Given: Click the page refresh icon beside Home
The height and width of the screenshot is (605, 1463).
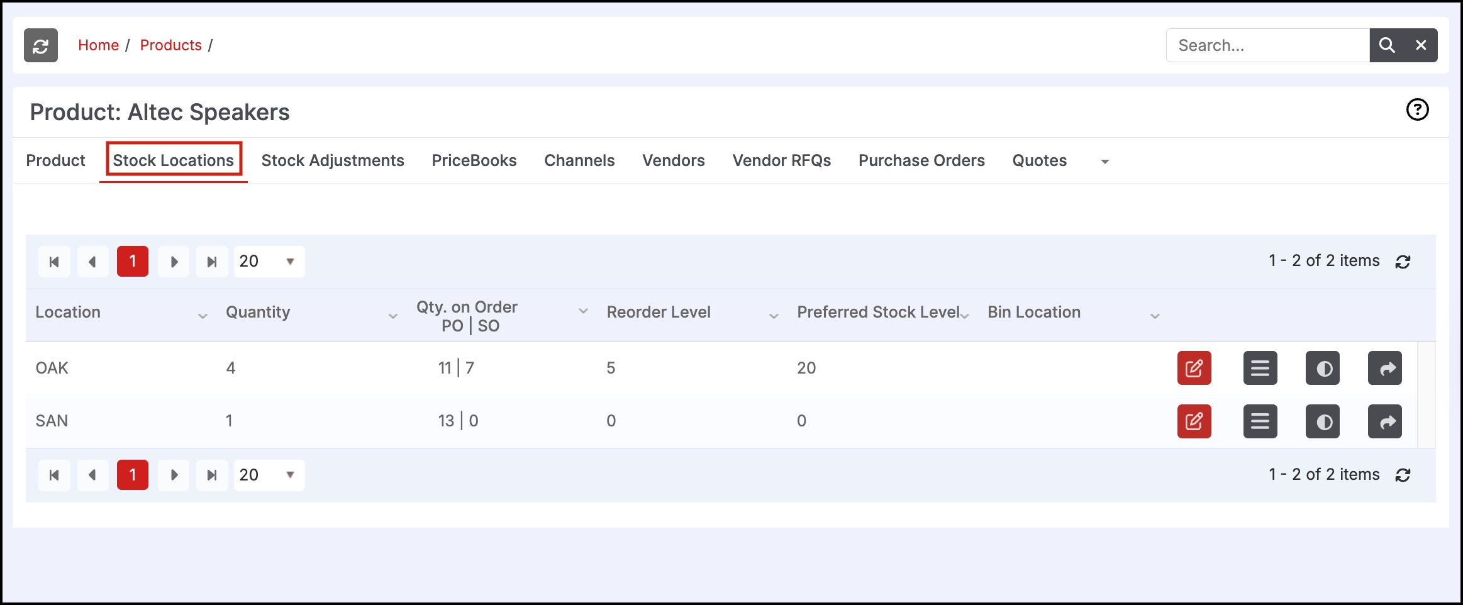Looking at the screenshot, I should click(41, 45).
